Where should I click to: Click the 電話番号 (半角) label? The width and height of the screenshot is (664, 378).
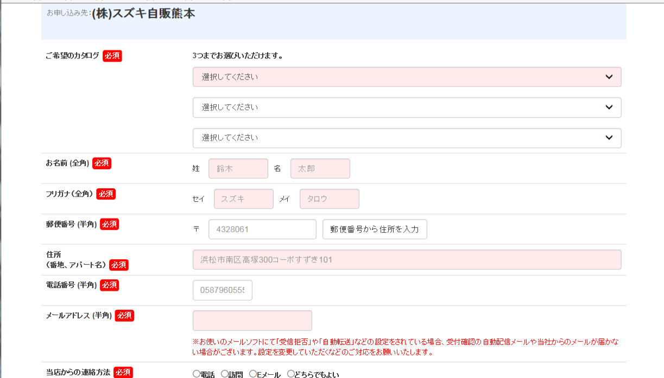(71, 284)
